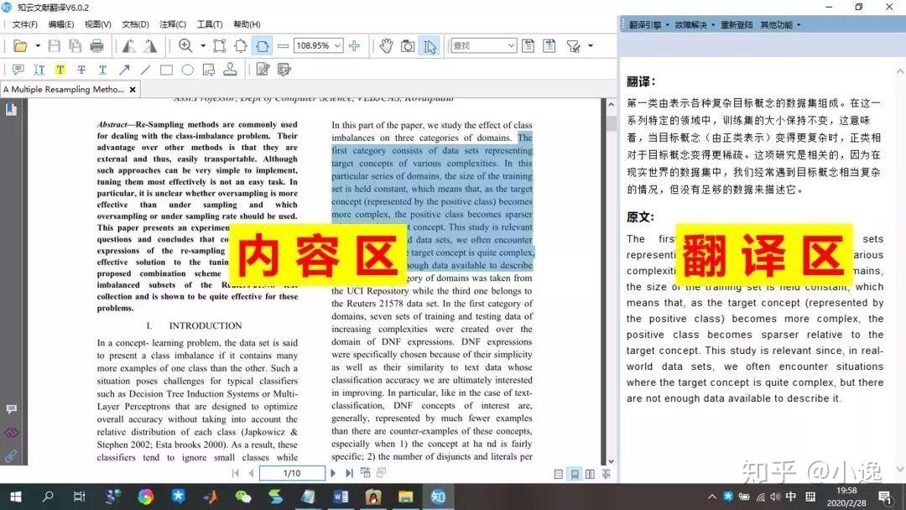Go to the last page with skip-end control
The width and height of the screenshot is (906, 510).
click(x=349, y=472)
